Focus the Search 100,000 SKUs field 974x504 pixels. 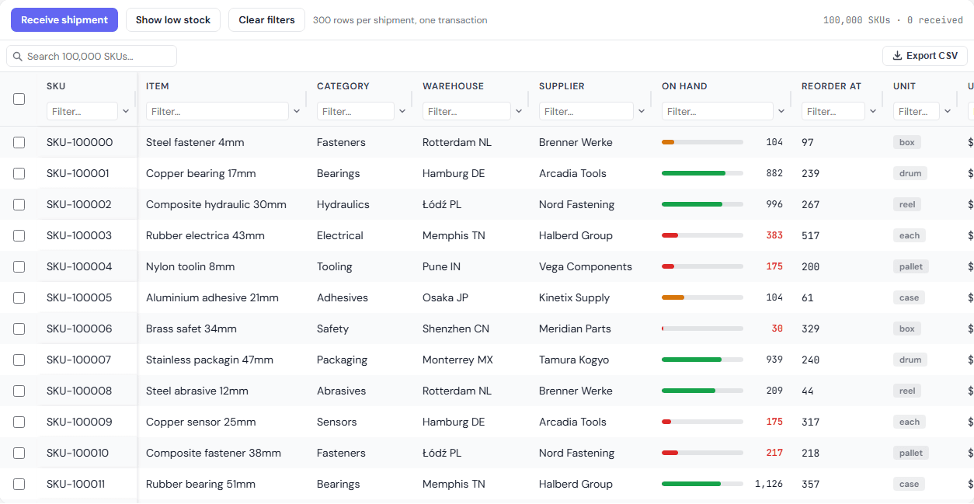click(x=92, y=56)
